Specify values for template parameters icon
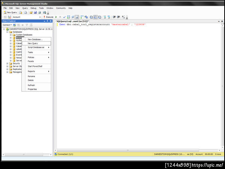225x169 pixels. point(123,17)
